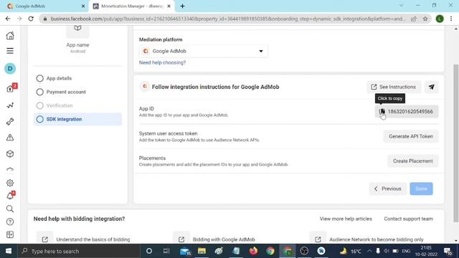Open the wrench tools sidebar icon
The height and width of the screenshot is (258, 459).
(x=10, y=121)
